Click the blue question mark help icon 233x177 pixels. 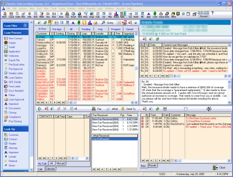tap(212, 13)
